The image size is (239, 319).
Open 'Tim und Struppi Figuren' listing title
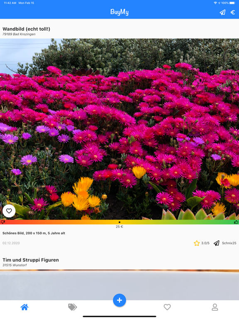[x=30, y=260]
